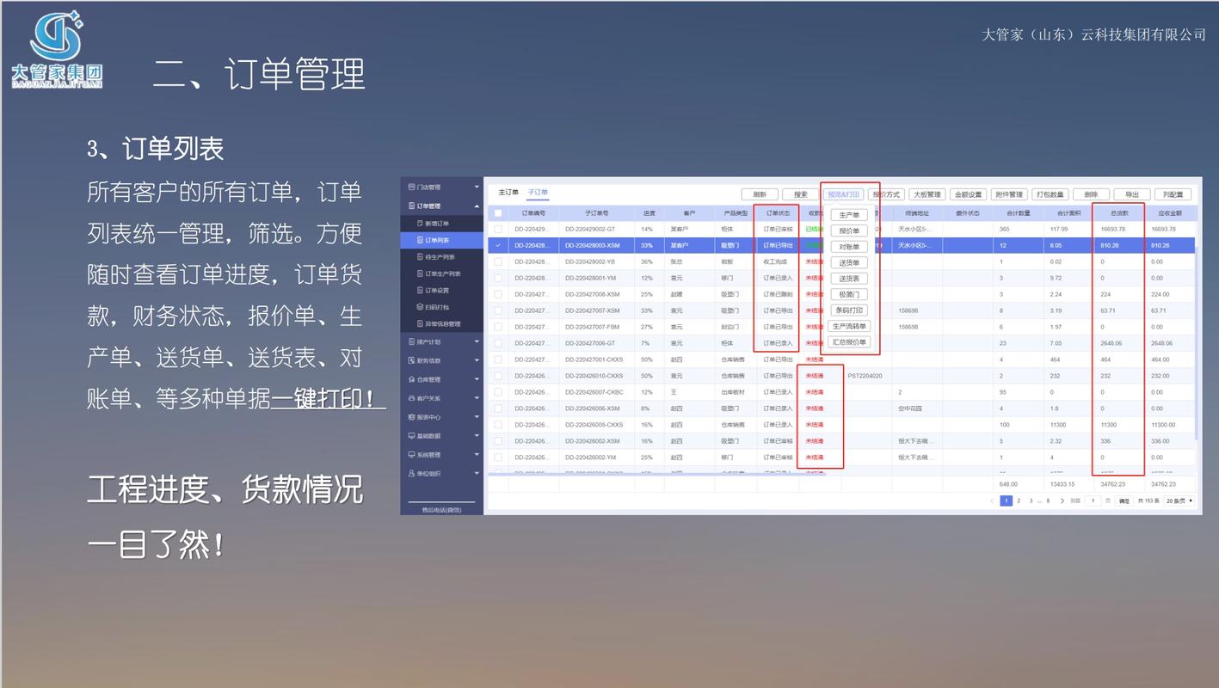This screenshot has width=1219, height=688.
Task: Expand 客户关系 with its dropdown arrow
Action: 477,398
